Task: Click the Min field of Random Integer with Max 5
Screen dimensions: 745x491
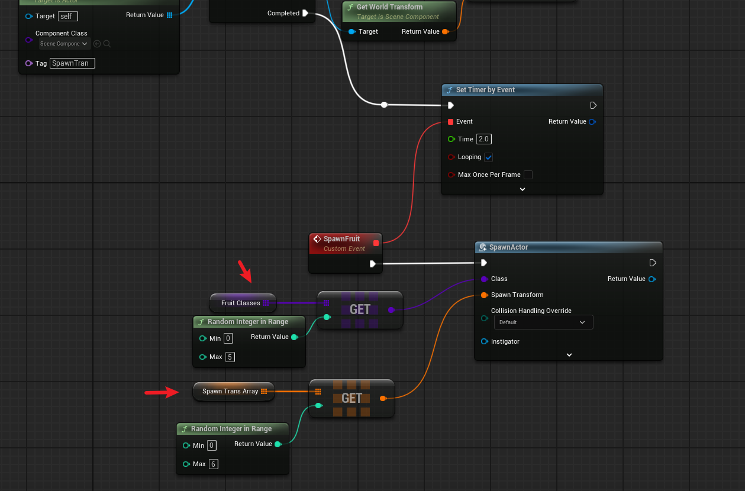Action: point(228,338)
